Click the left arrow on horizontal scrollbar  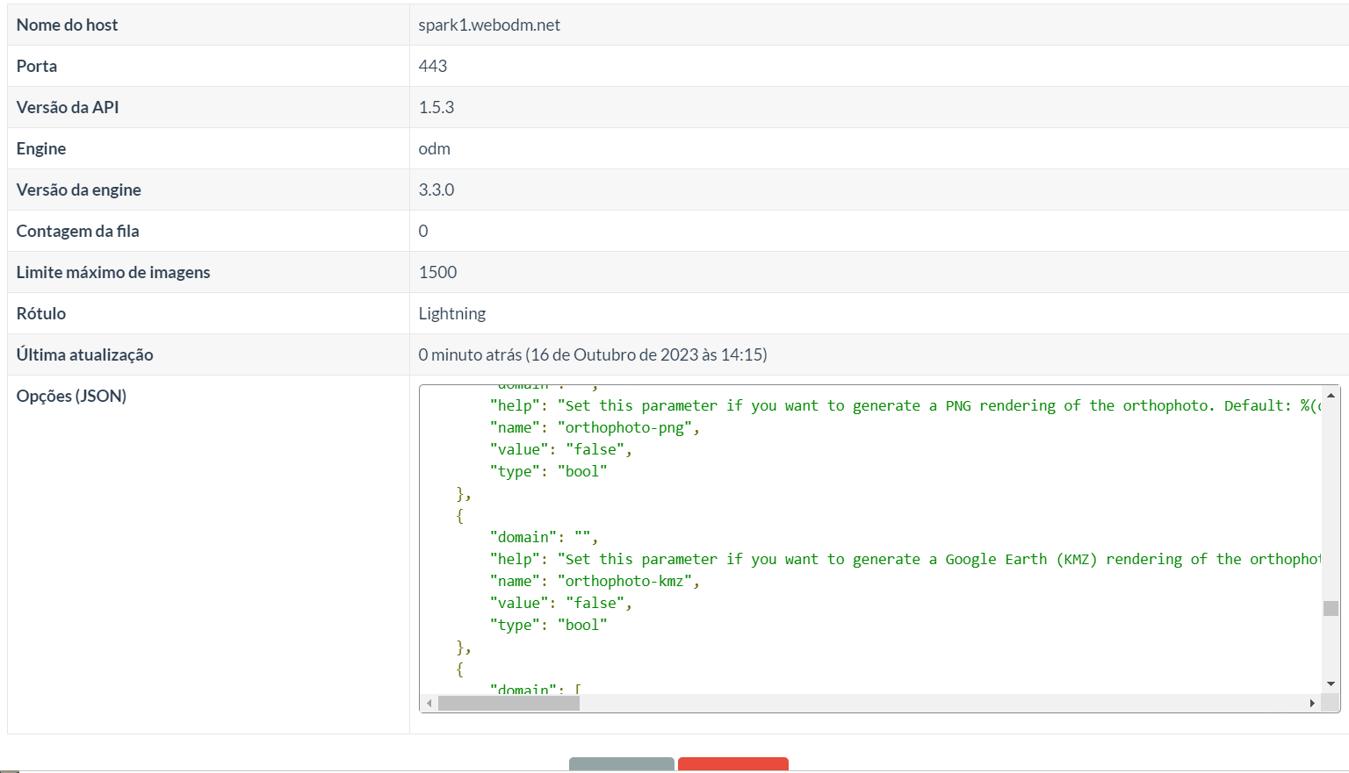click(x=429, y=703)
